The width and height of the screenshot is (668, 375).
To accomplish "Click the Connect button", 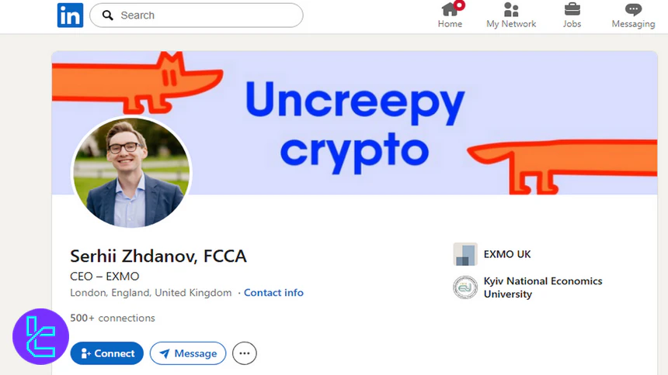I will [x=107, y=353].
